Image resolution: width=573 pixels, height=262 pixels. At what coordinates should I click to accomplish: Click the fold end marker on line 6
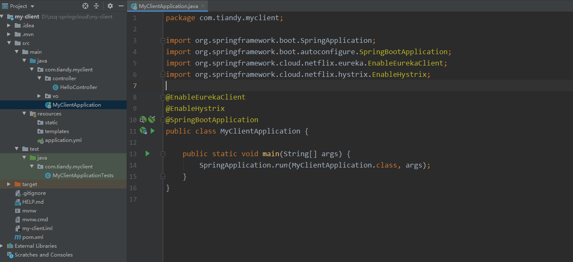163,75
